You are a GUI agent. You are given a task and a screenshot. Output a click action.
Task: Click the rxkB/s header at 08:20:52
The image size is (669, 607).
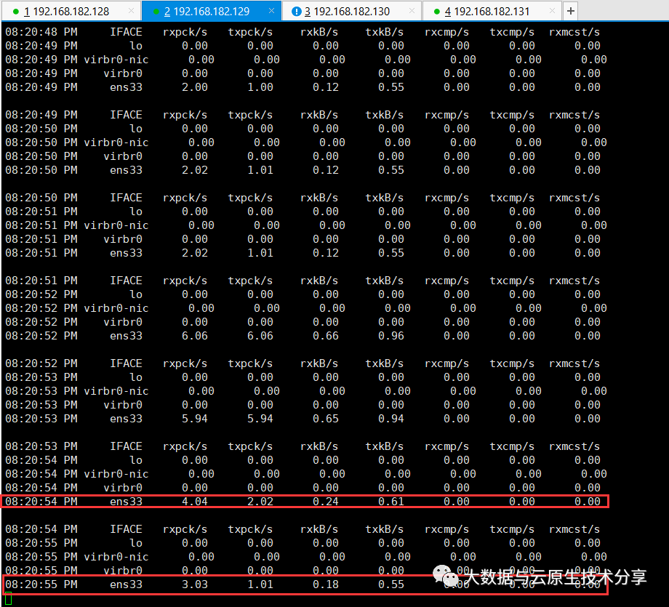tap(319, 363)
